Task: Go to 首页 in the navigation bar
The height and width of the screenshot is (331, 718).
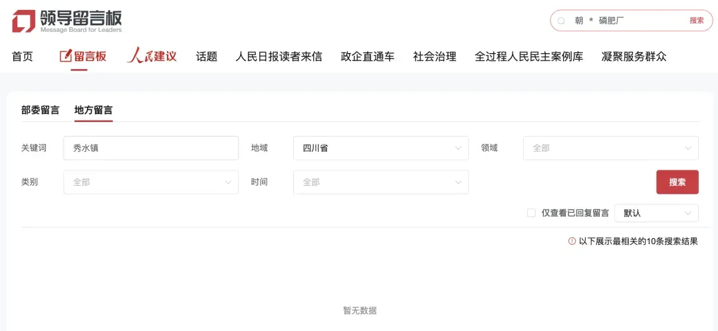Action: point(22,56)
